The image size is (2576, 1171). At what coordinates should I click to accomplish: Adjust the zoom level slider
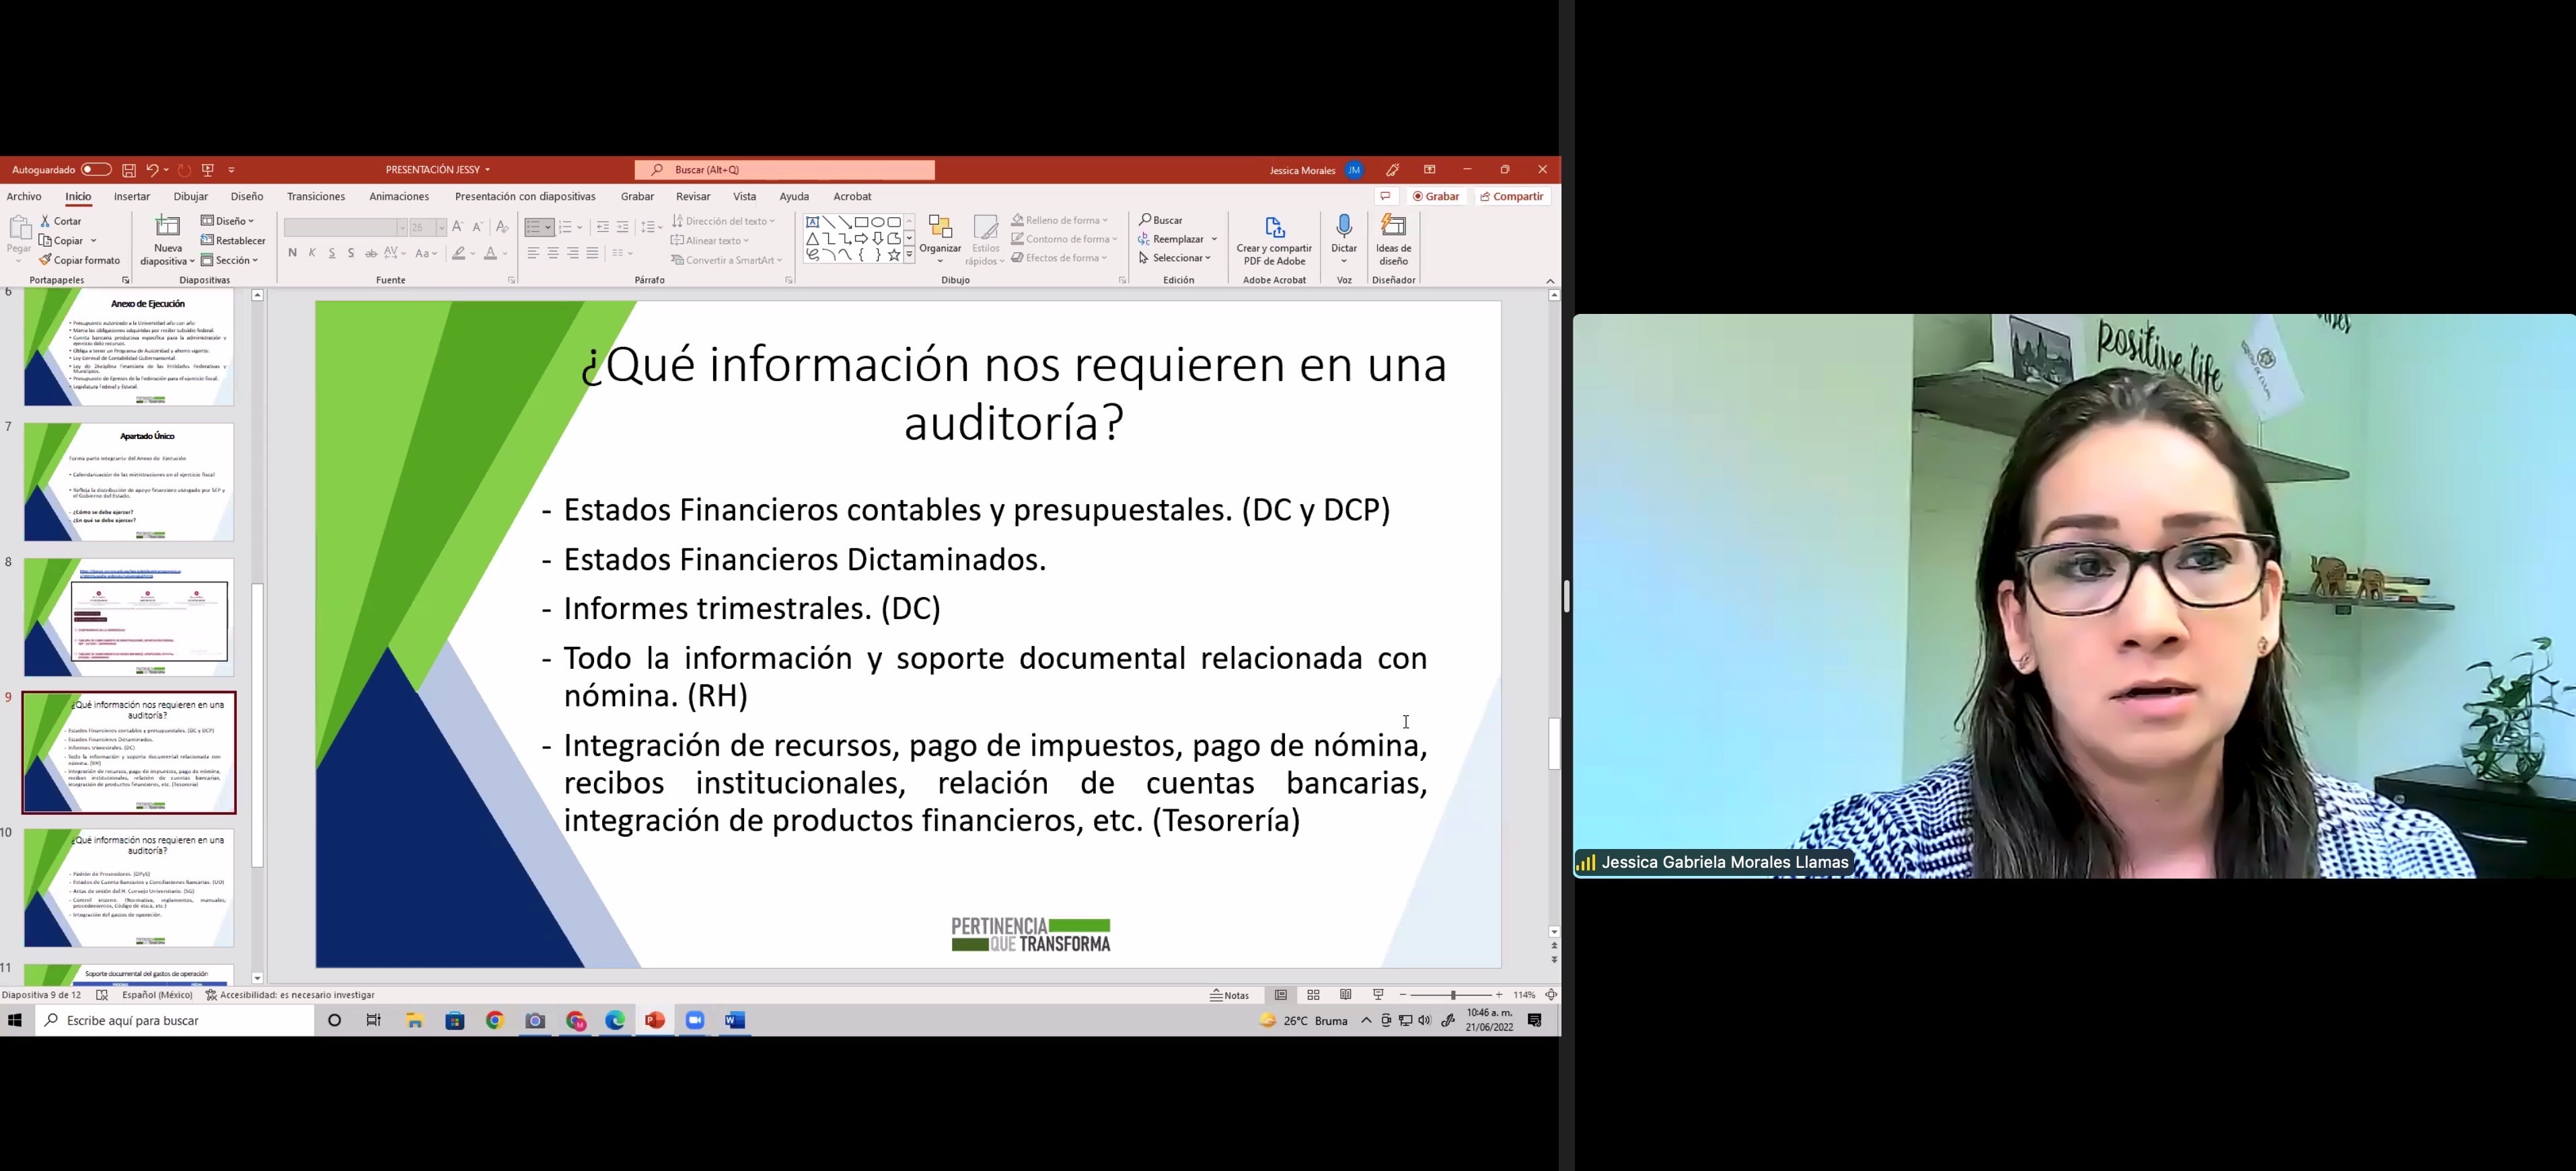tap(1452, 995)
